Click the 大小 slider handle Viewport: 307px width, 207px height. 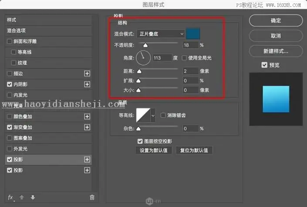tap(138, 90)
